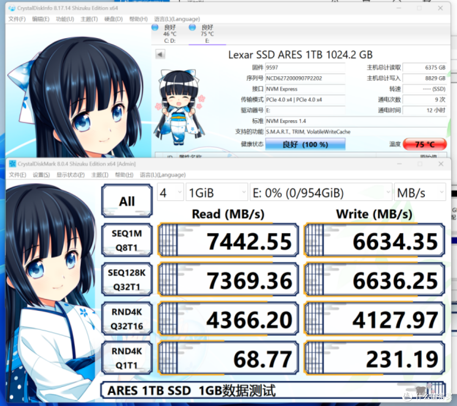Image resolution: width=457 pixels, height=406 pixels.
Task: Open the test size dropdown showing 1GiB
Action: tap(217, 192)
